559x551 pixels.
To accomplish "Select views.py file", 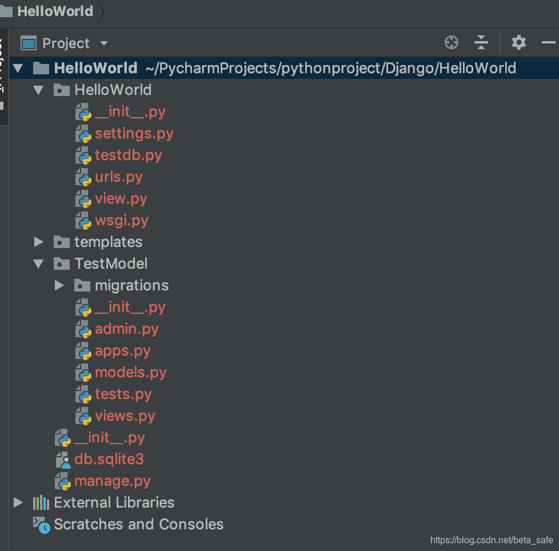I will tap(125, 416).
